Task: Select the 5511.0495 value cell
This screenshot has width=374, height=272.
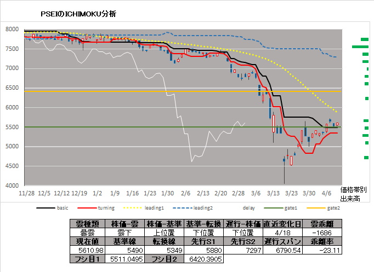Action: click(x=124, y=259)
